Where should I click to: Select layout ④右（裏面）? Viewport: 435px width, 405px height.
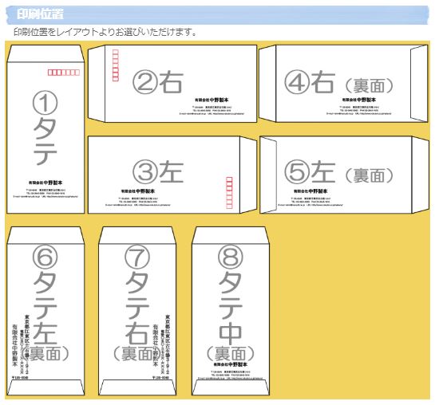click(343, 84)
